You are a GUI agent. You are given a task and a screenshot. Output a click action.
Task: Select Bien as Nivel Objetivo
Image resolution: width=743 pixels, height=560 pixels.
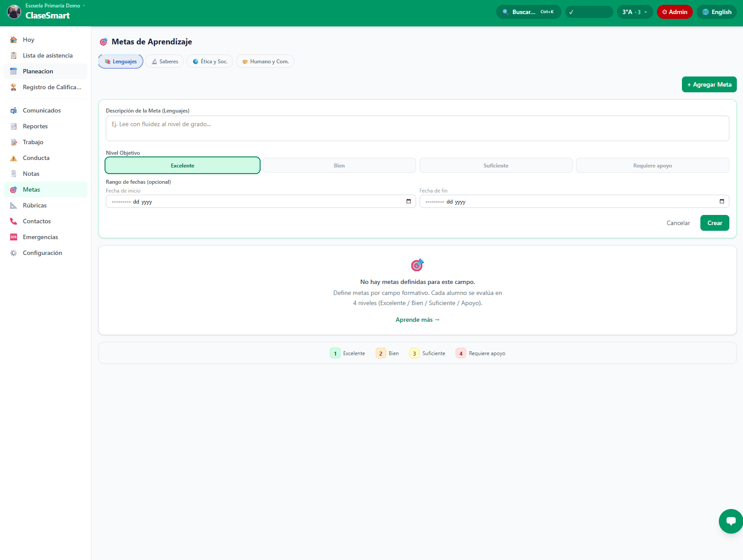pos(339,165)
